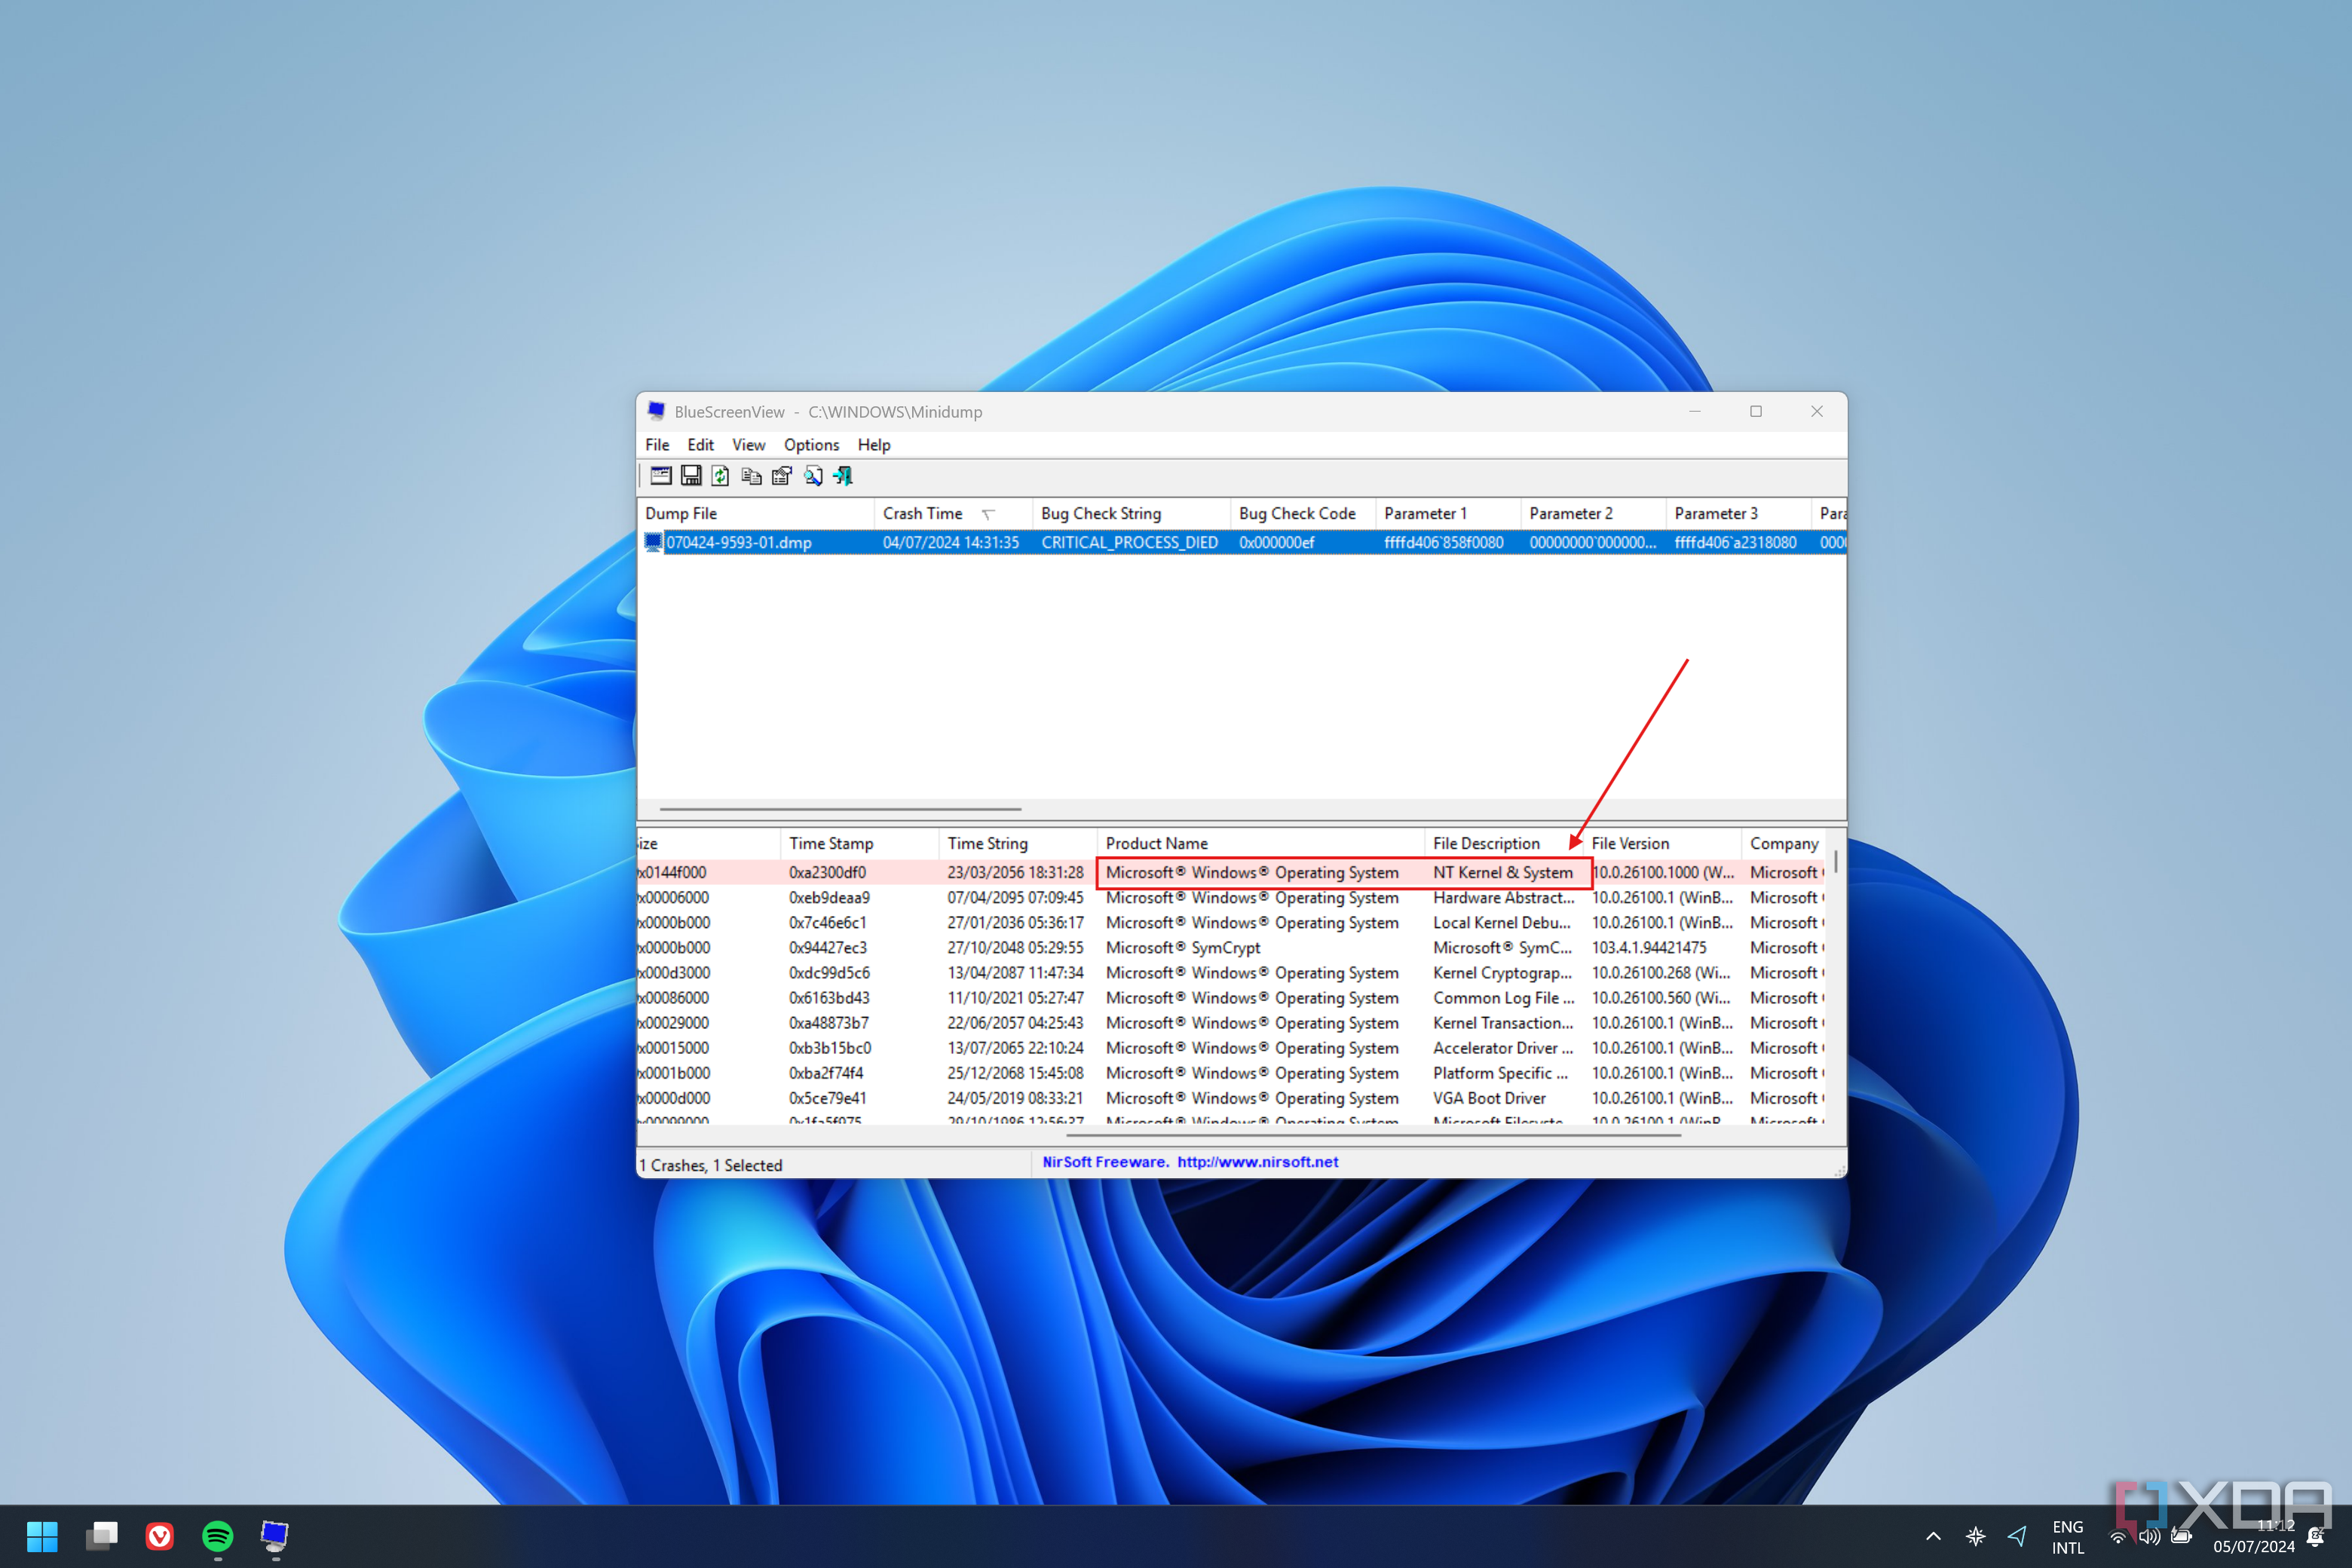2352x1568 pixels.
Task: Click the Parameter 1 column header
Action: pos(1448,513)
